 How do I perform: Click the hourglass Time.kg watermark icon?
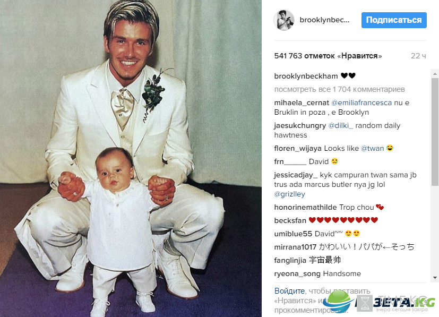365,304
